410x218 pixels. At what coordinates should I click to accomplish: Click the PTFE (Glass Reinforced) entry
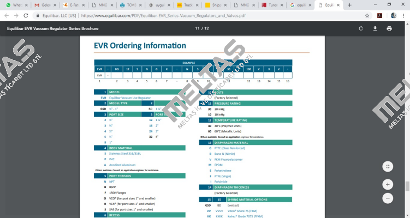(230, 148)
